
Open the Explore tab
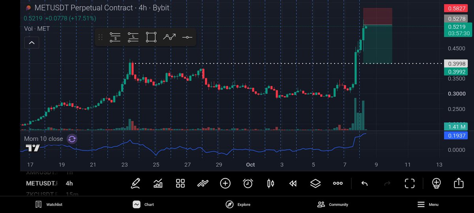pyautogui.click(x=238, y=204)
